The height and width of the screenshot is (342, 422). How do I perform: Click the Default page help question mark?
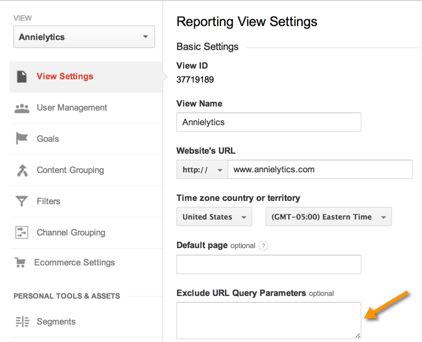tap(263, 246)
